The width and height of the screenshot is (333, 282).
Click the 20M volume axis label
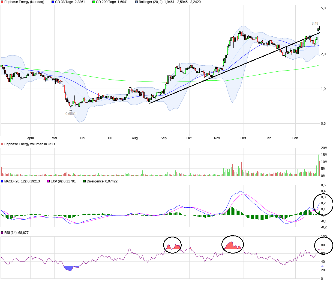pyautogui.click(x=324, y=148)
